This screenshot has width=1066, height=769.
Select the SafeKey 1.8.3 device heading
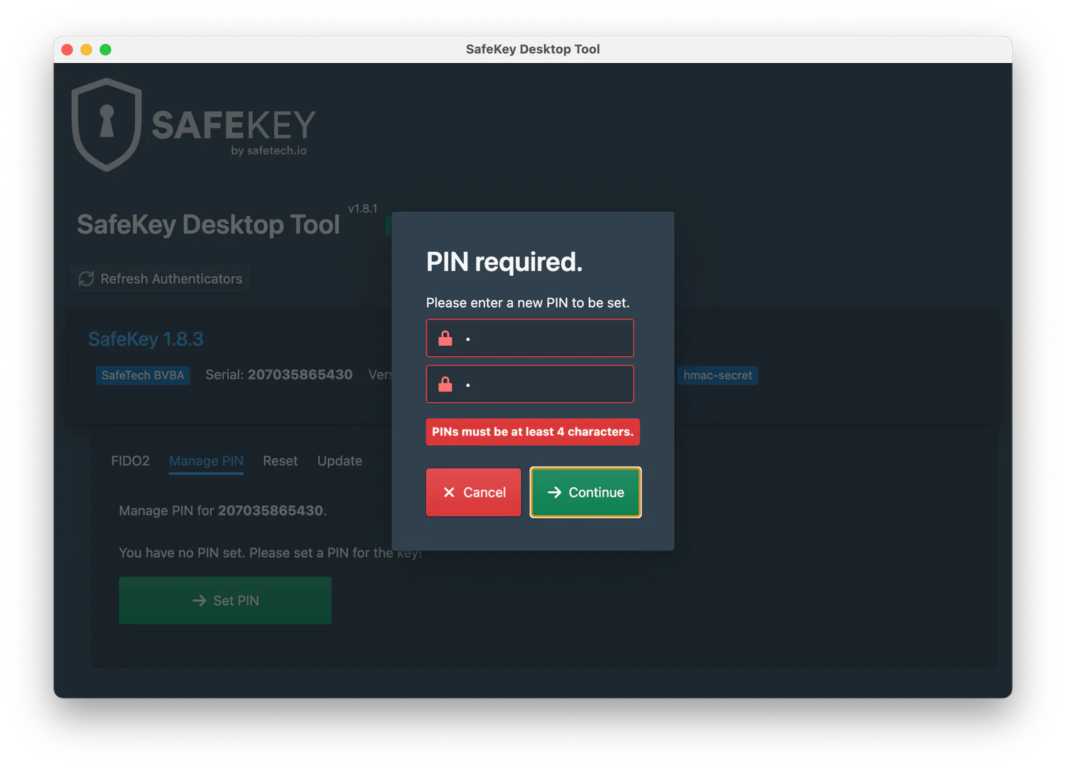(x=145, y=339)
